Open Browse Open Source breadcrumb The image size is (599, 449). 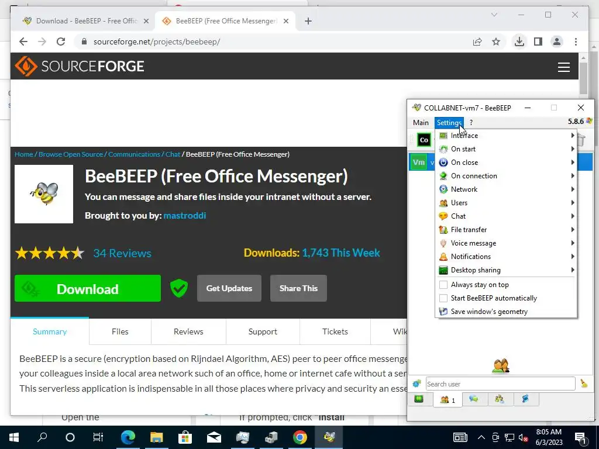pyautogui.click(x=71, y=154)
